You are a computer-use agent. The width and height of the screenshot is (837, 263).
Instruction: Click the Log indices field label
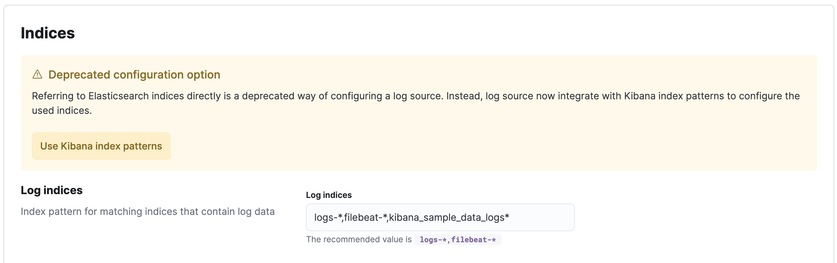tap(328, 195)
